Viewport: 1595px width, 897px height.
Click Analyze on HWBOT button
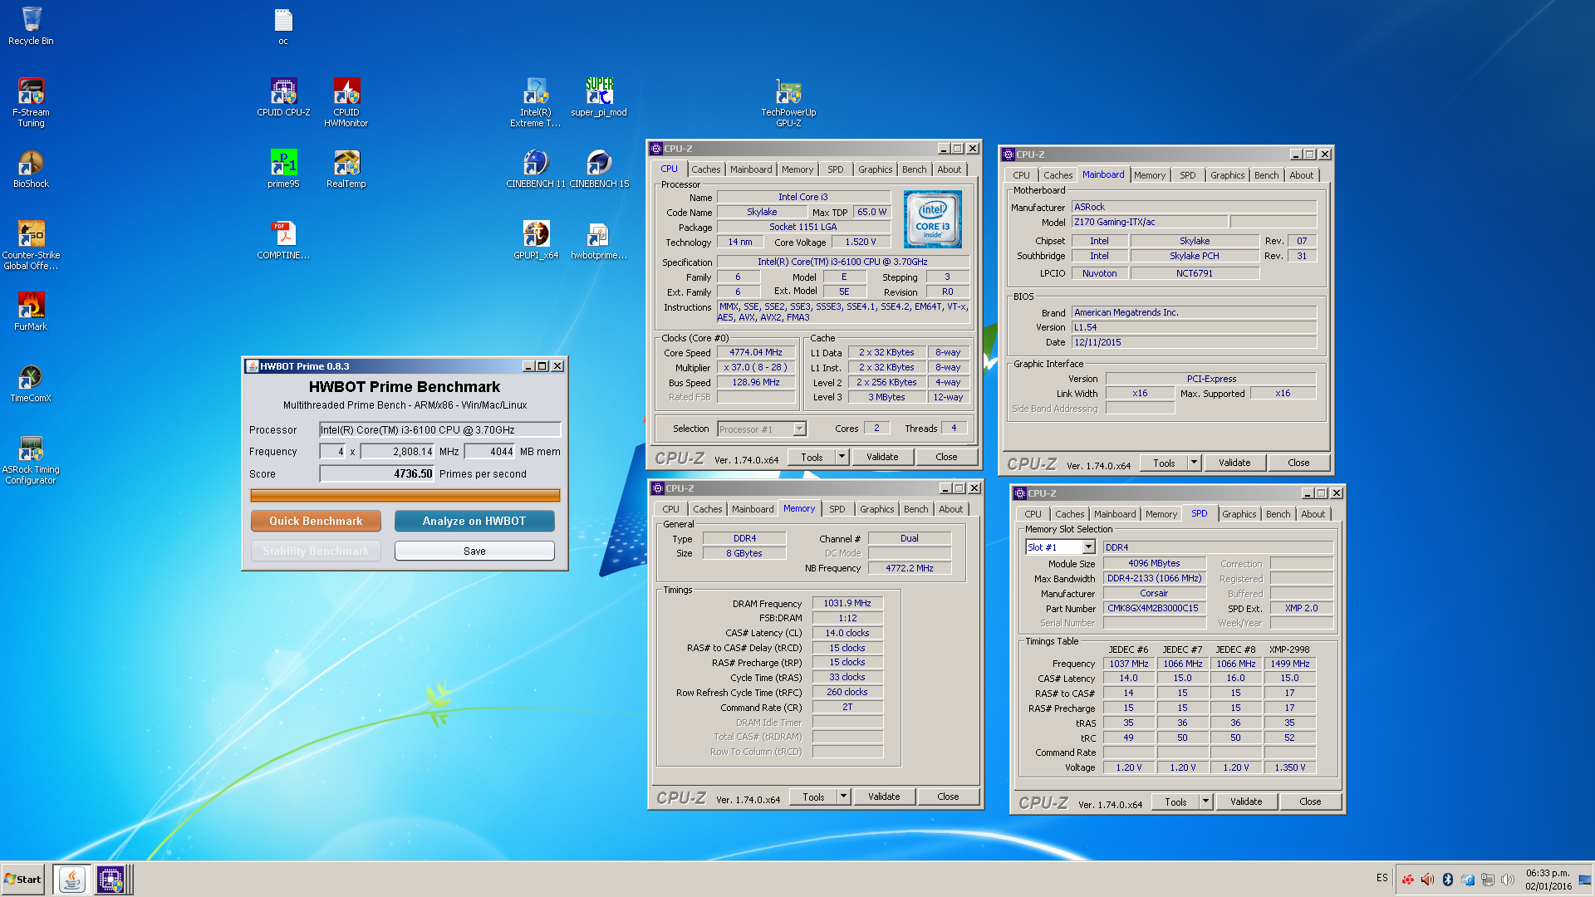click(474, 521)
